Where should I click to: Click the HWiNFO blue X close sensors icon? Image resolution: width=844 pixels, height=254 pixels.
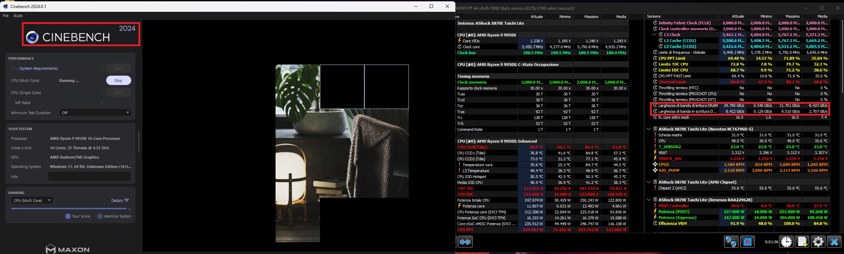[x=834, y=242]
